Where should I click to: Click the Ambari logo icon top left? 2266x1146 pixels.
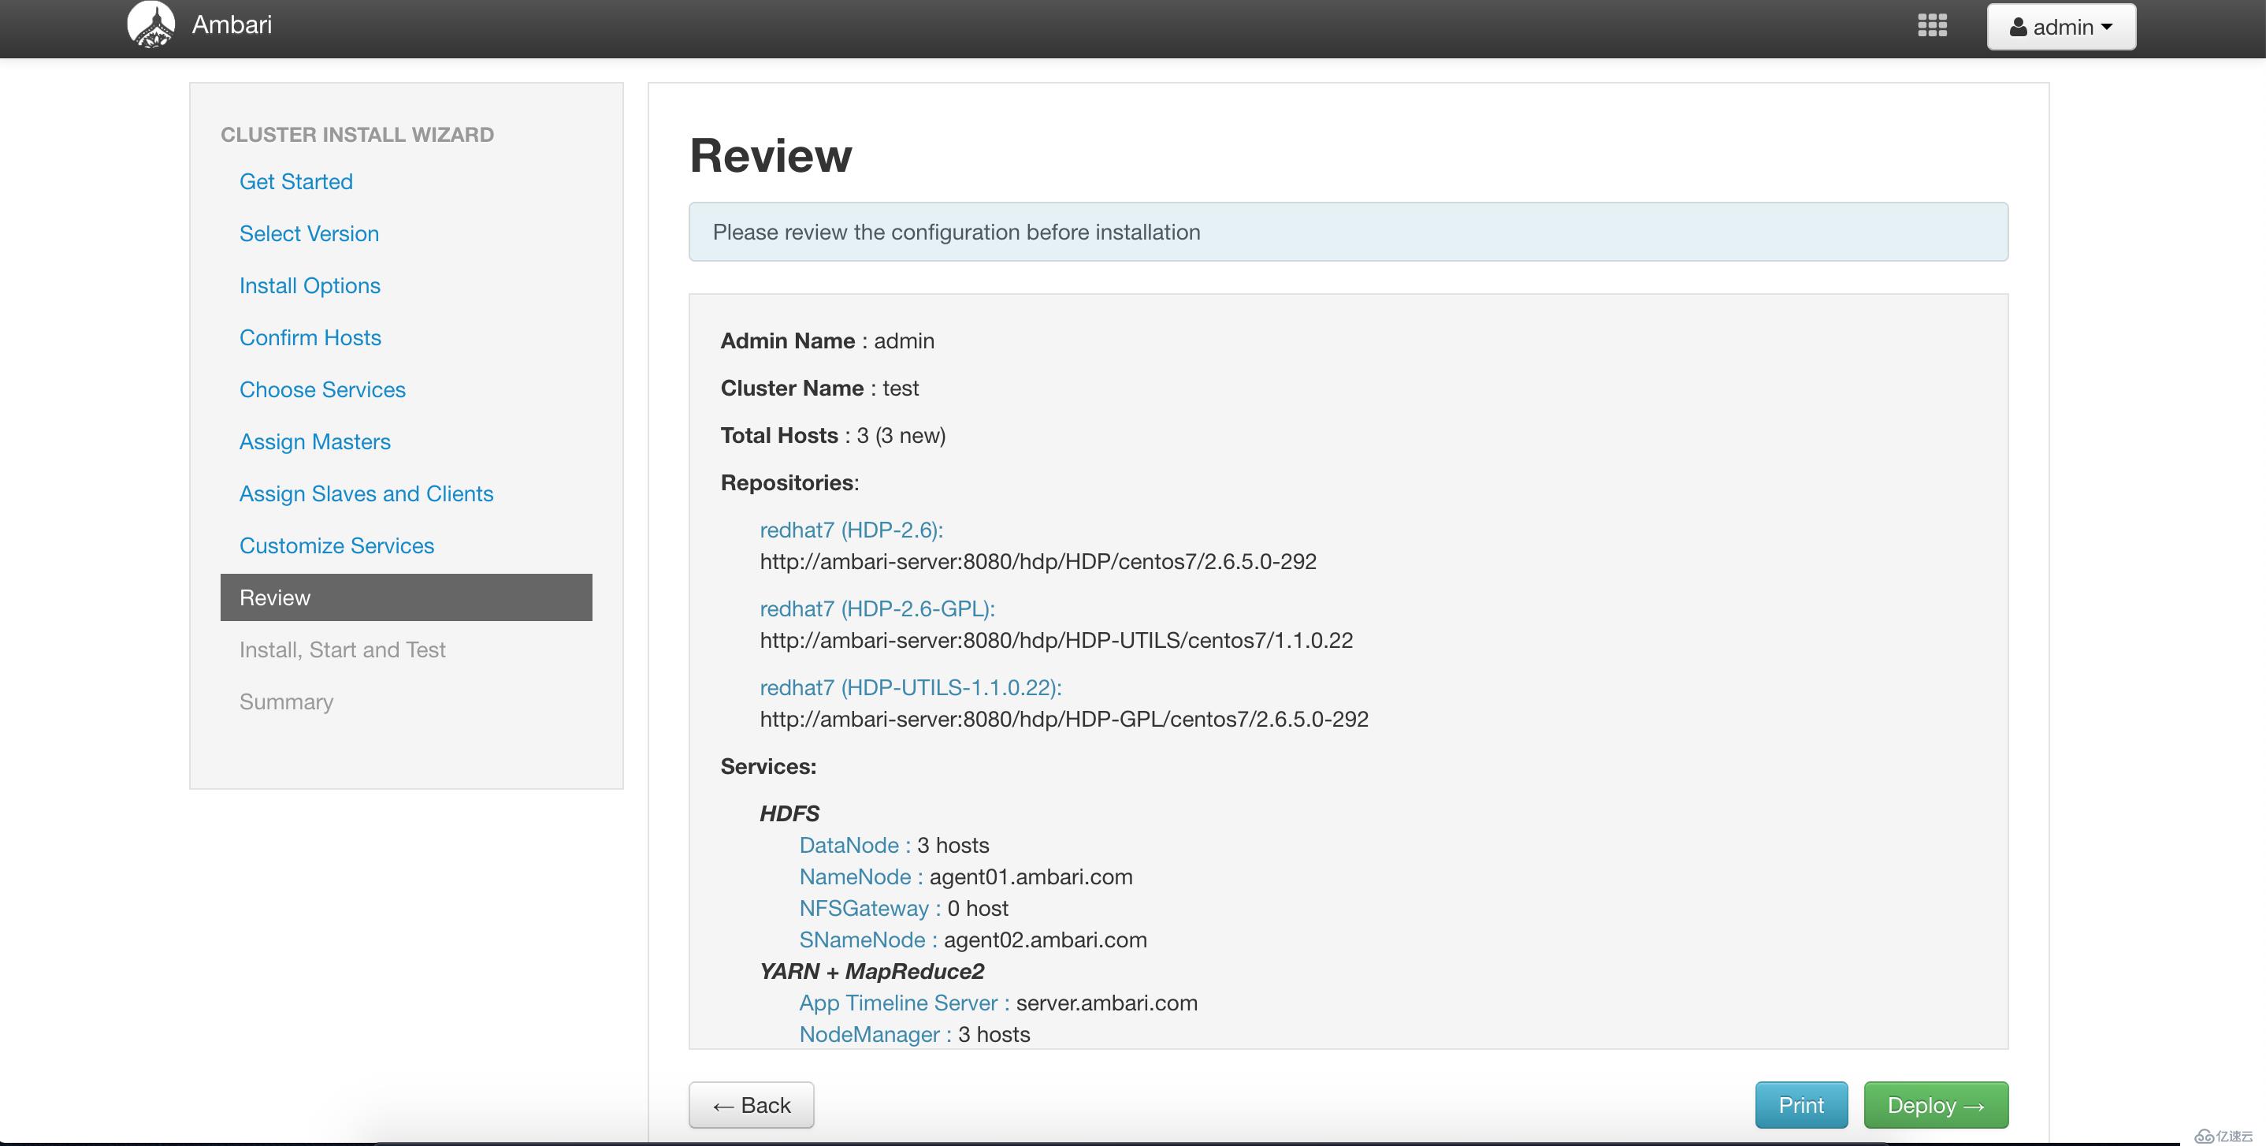click(x=150, y=25)
